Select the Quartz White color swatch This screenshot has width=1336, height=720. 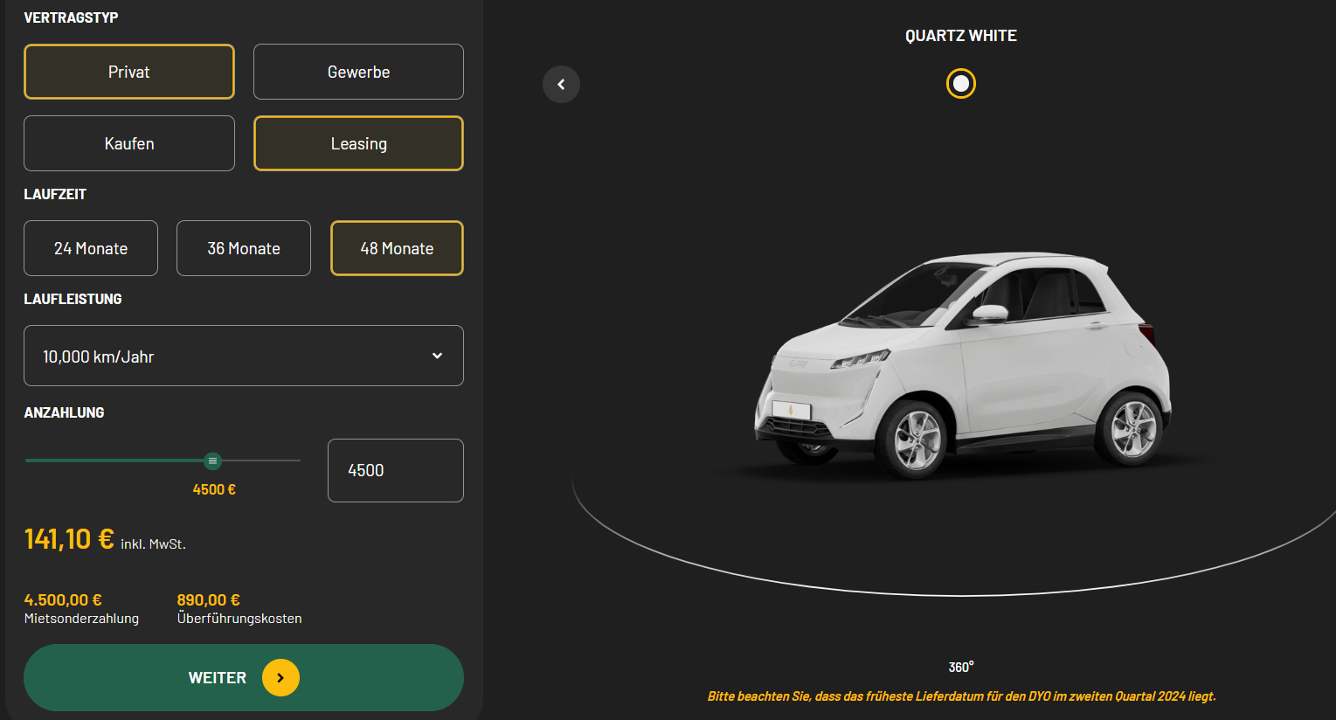coord(961,83)
